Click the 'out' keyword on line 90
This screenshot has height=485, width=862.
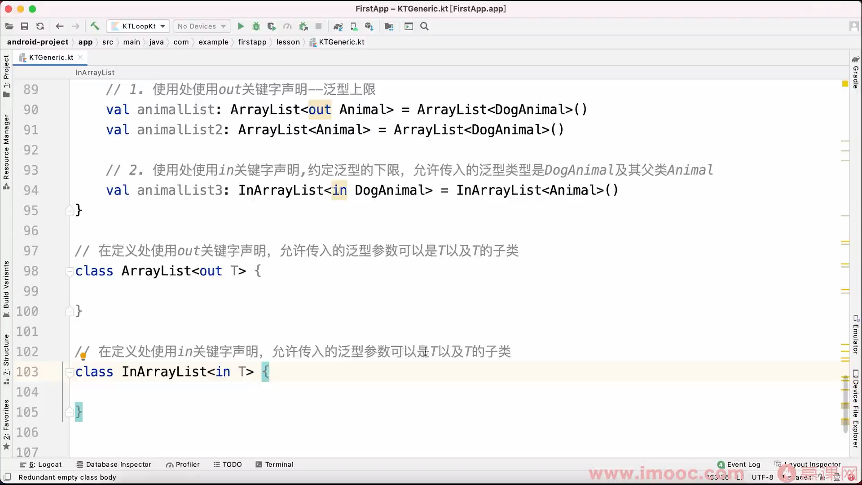tap(320, 110)
